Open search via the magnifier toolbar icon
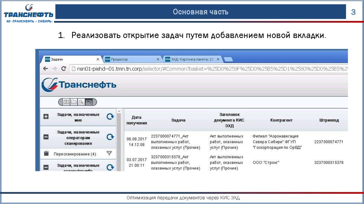Image resolution: width=364 pixels, height=204 pixels. [x=81, y=102]
